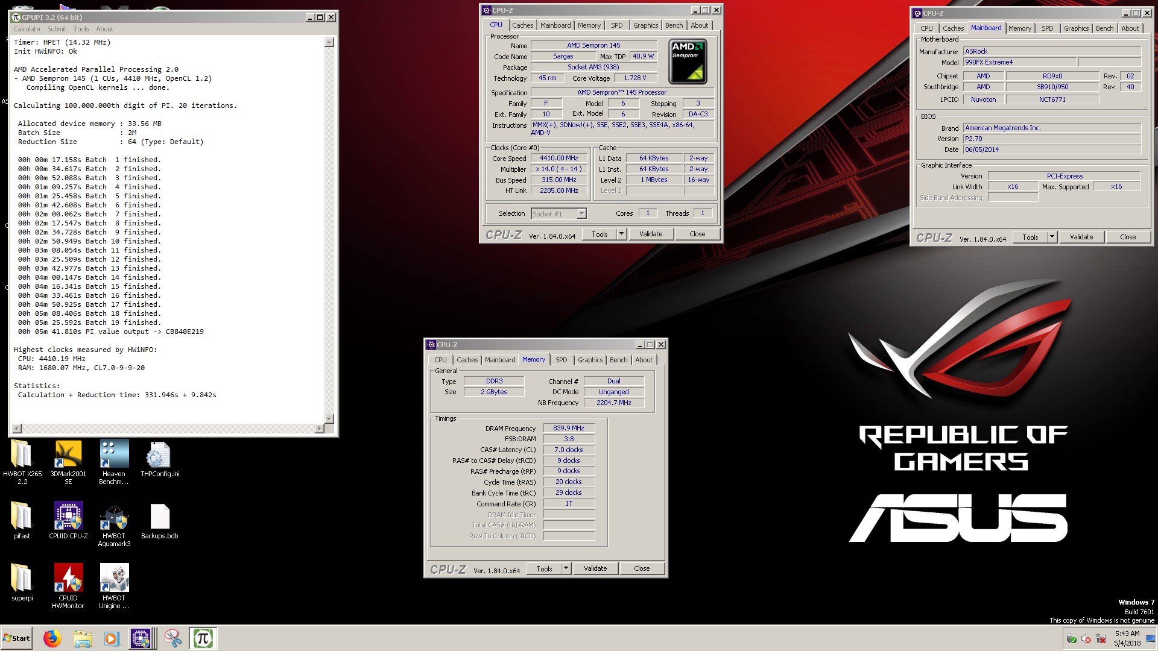The width and height of the screenshot is (1158, 651).
Task: Open Heaven Benchmark desktop shortcut
Action: tap(114, 462)
